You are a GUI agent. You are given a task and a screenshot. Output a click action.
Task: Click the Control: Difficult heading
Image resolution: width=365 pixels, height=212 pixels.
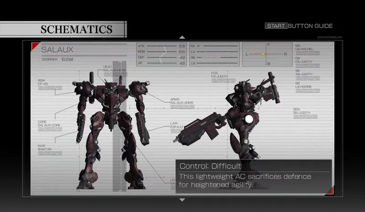[210, 166]
